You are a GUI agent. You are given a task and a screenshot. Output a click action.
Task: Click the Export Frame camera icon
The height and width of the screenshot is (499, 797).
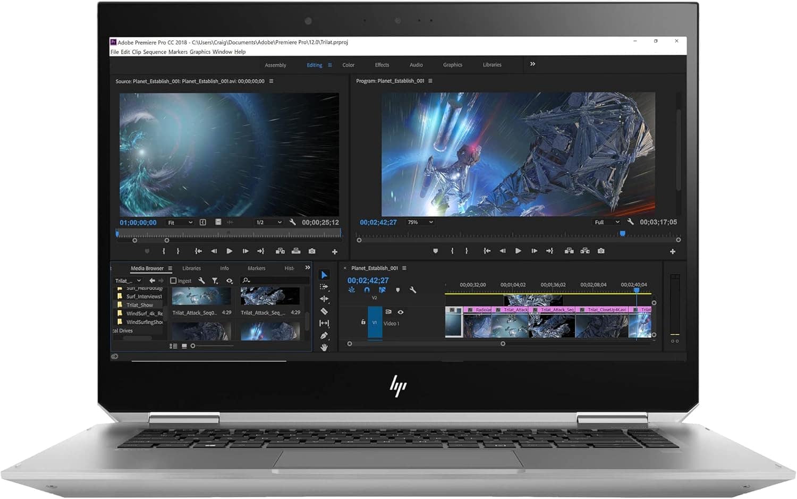(312, 251)
